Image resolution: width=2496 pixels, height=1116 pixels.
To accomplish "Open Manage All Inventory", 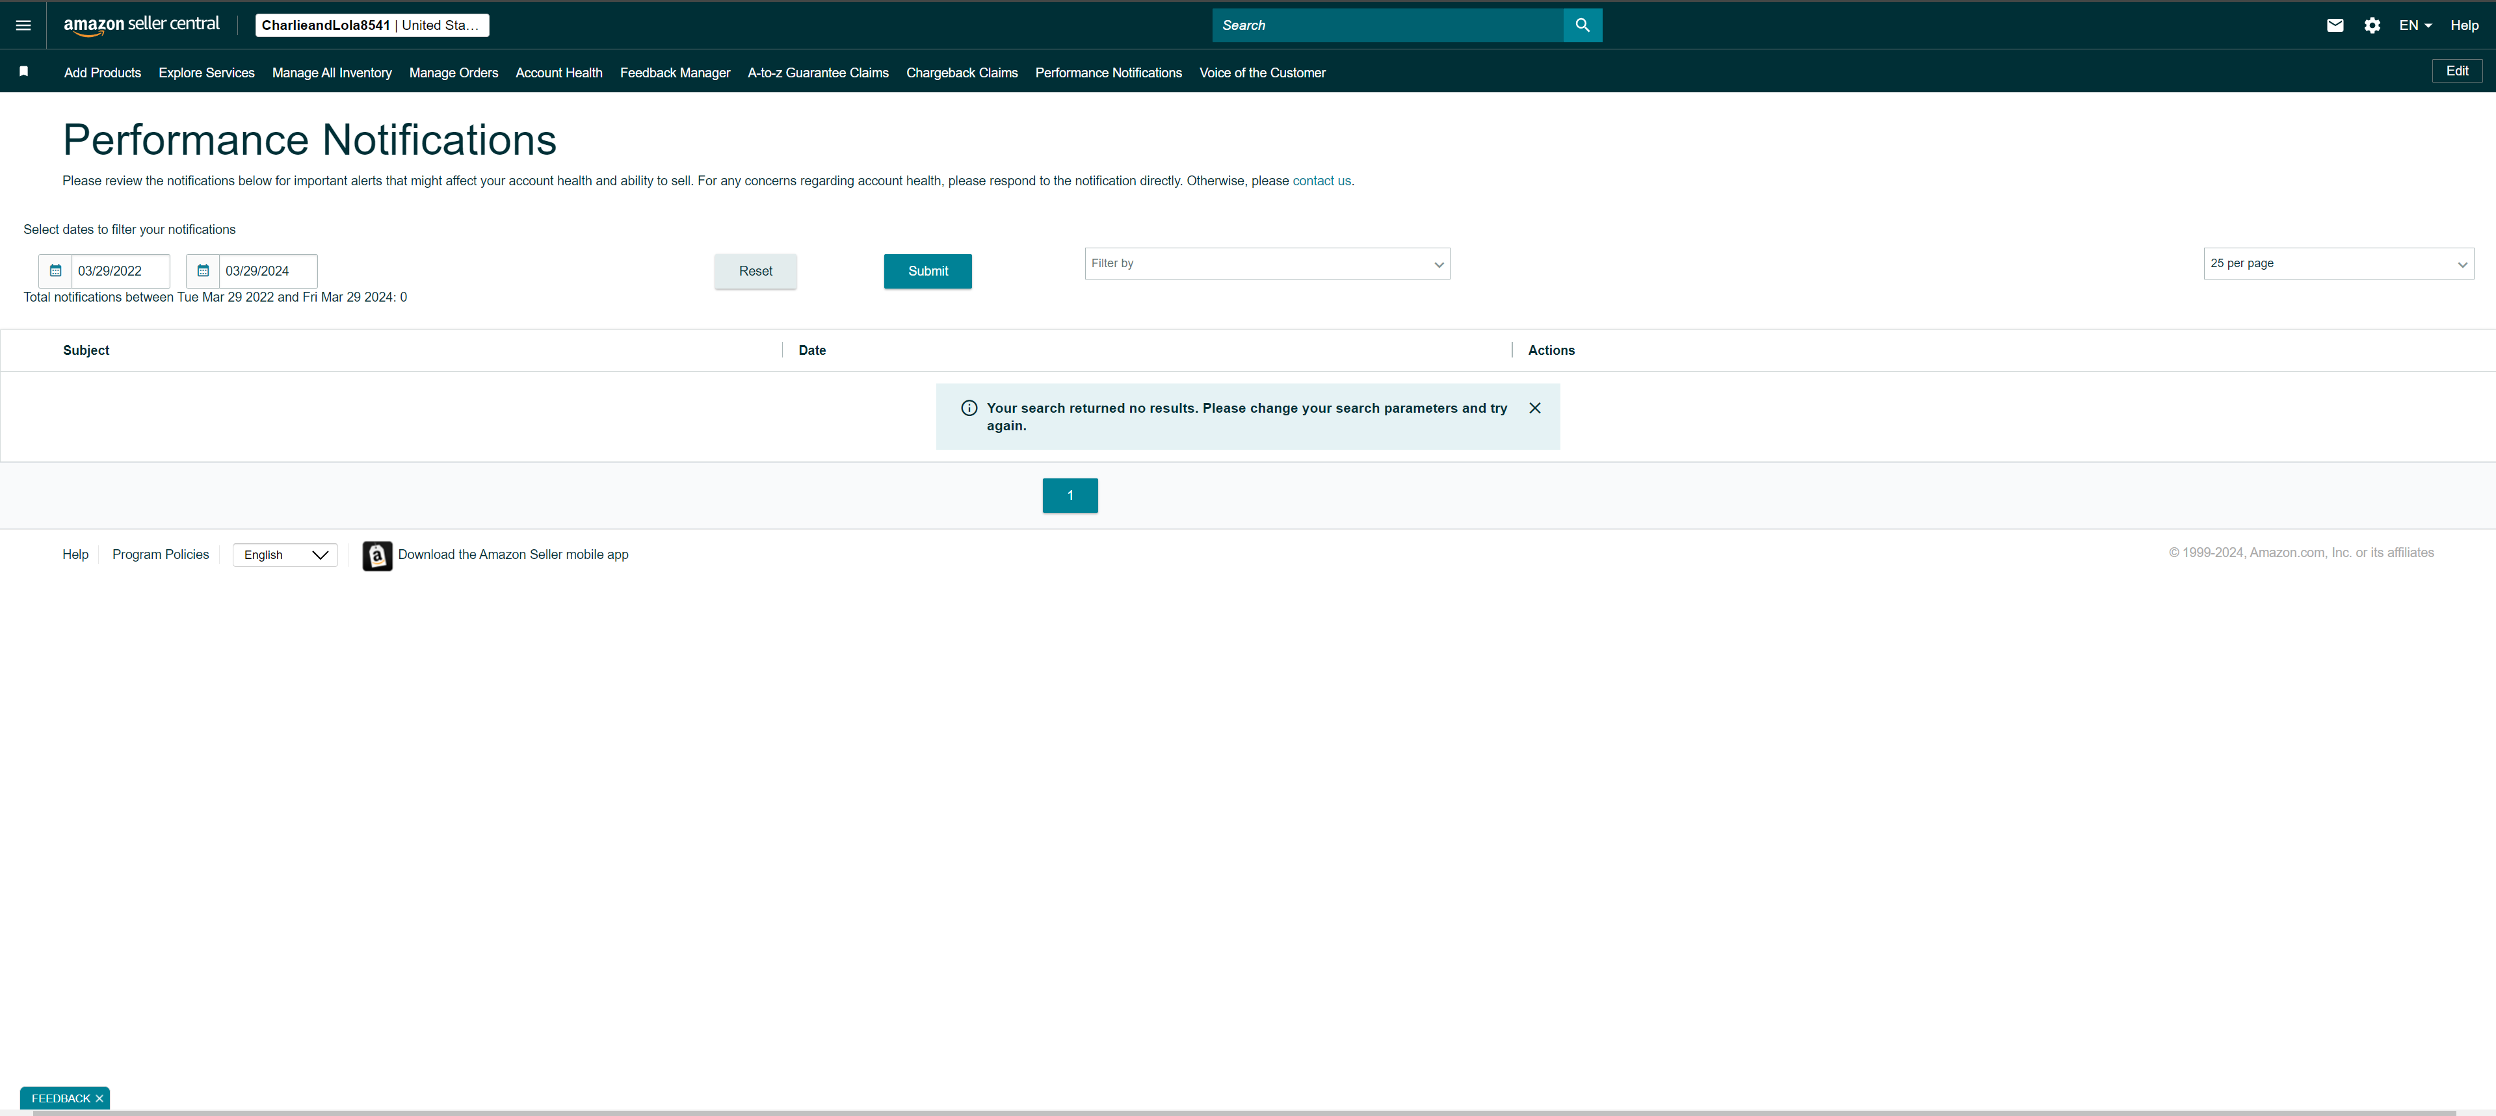I will click(x=332, y=73).
